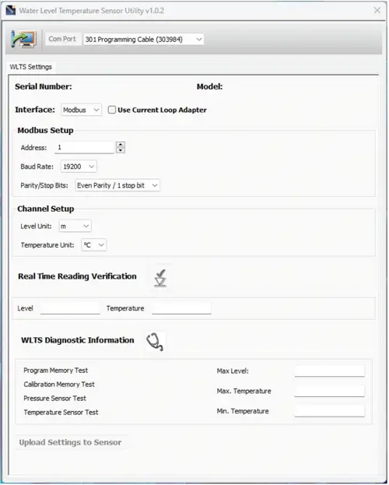Decrease the Modbus address with the down arrow

pyautogui.click(x=121, y=150)
